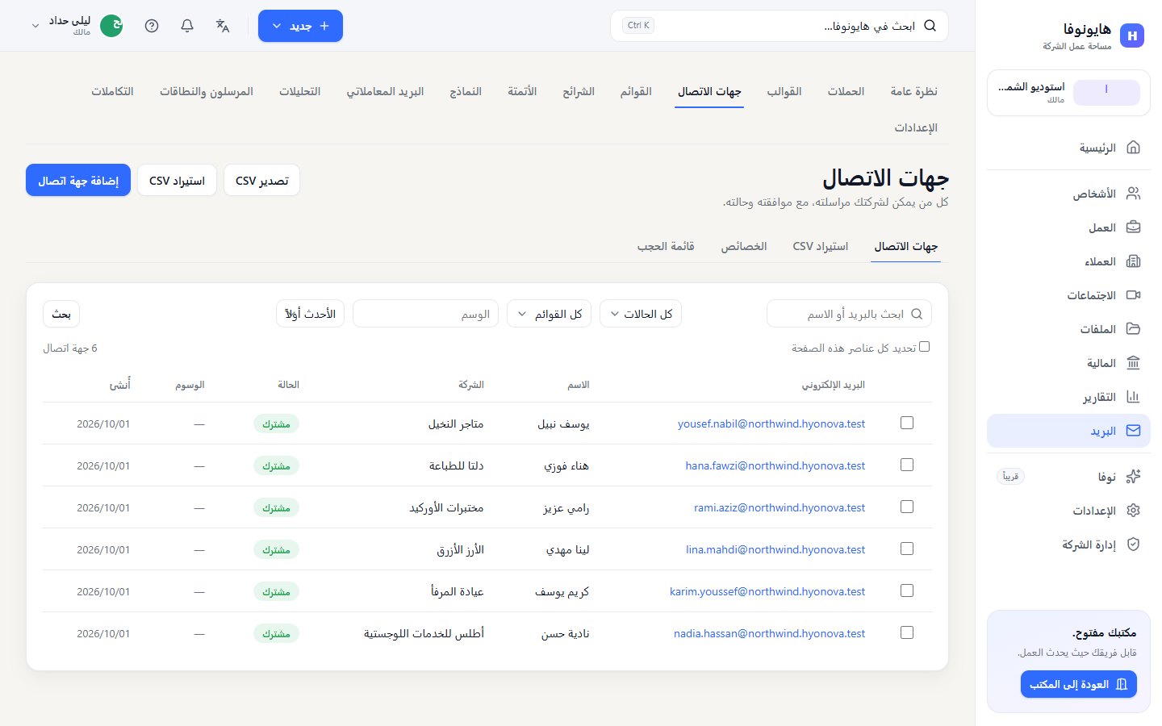This screenshot has height=726, width=1162.
Task: Tick checkbox for hana.fawzi contact row
Action: [x=907, y=465]
